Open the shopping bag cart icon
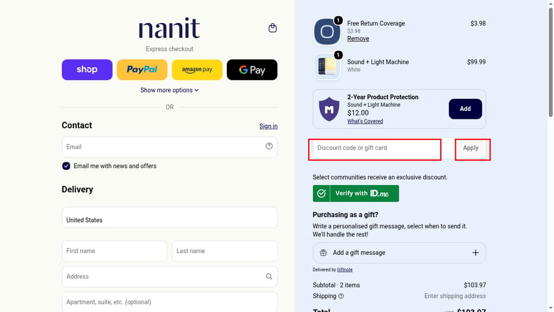 (272, 28)
